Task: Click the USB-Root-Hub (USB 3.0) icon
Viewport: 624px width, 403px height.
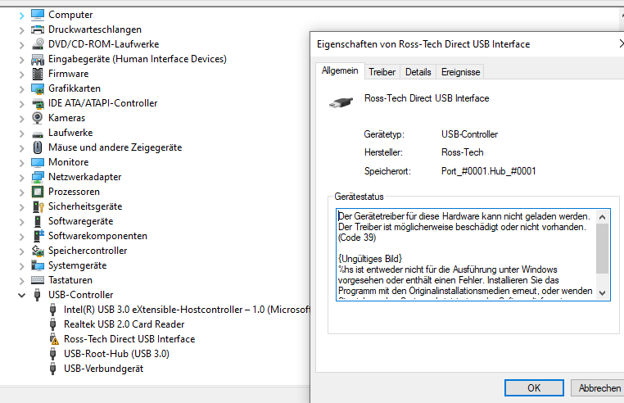Action: tap(53, 354)
